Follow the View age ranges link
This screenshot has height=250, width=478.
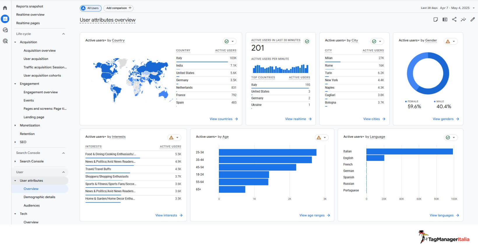[x=315, y=215]
